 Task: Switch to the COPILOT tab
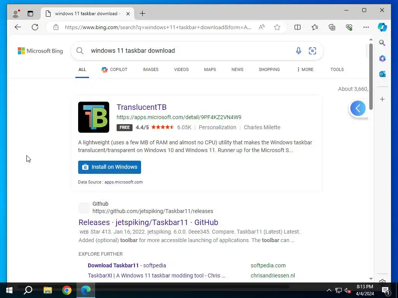tap(114, 70)
